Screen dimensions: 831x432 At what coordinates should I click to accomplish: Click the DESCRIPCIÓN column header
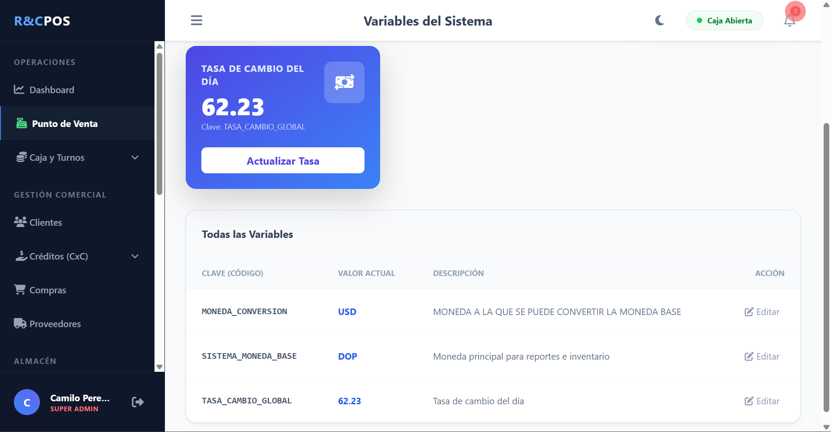click(458, 273)
